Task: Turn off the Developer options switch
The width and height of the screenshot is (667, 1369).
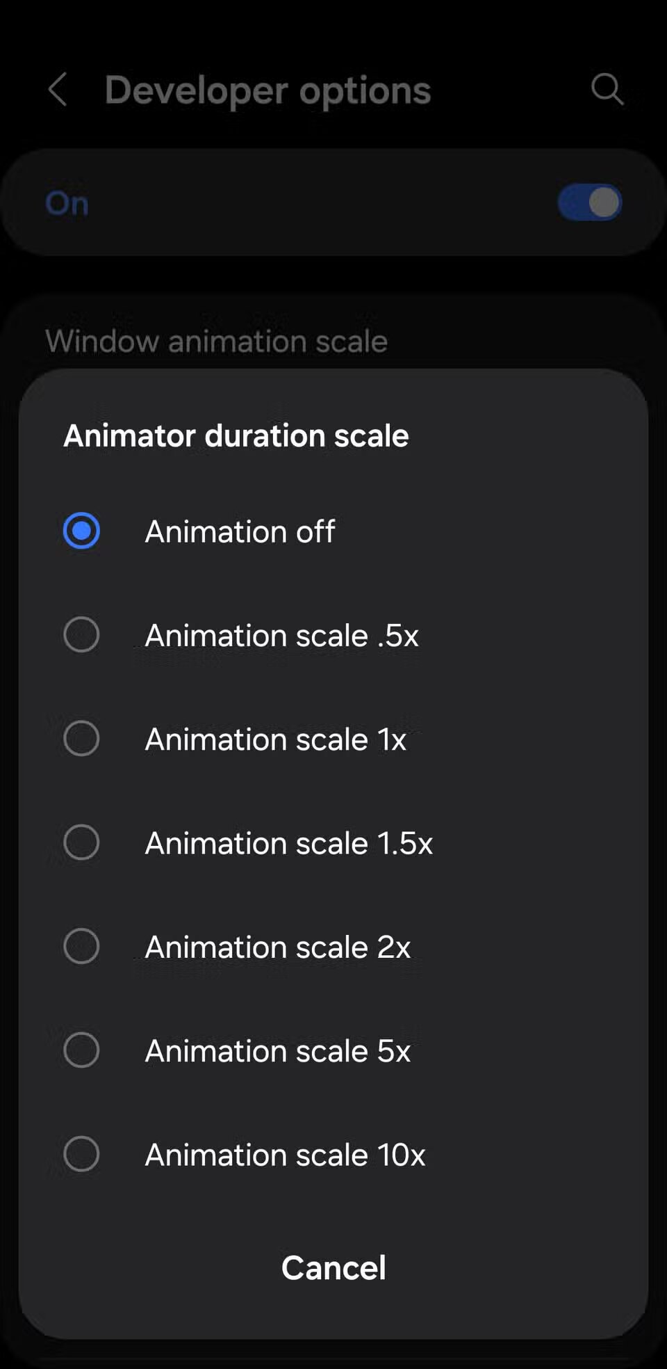Action: [589, 202]
